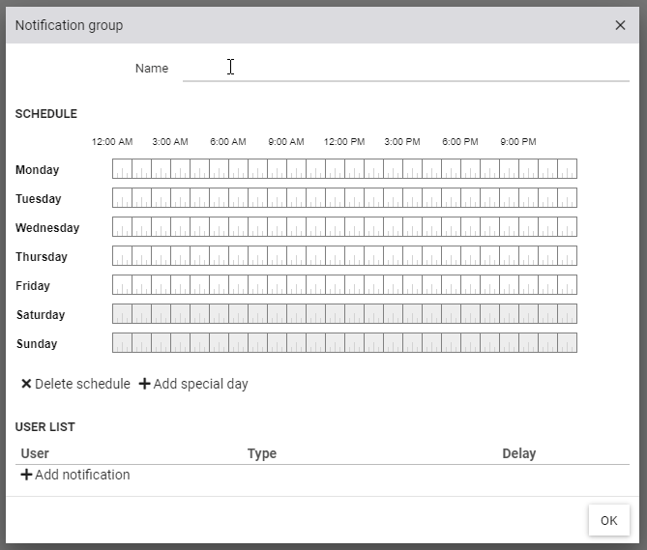Click the USER LIST section heading
This screenshot has height=550, width=647.
click(x=45, y=426)
